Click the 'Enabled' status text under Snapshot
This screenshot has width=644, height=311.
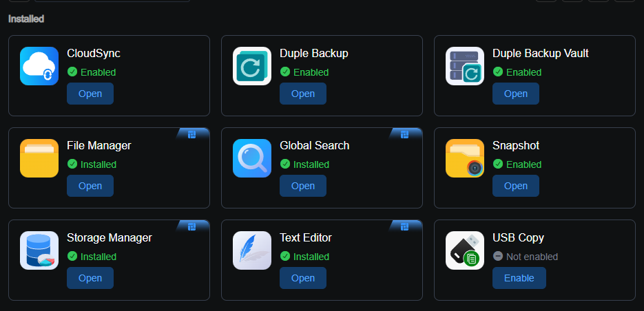click(523, 164)
